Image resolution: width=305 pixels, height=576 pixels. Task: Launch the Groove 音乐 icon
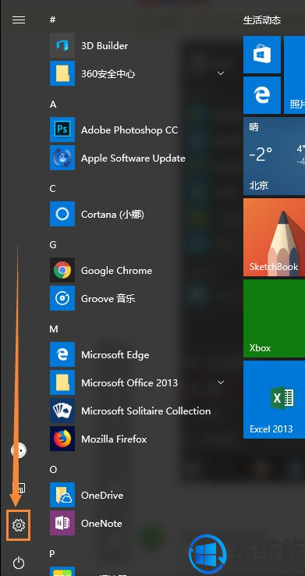[x=62, y=298]
